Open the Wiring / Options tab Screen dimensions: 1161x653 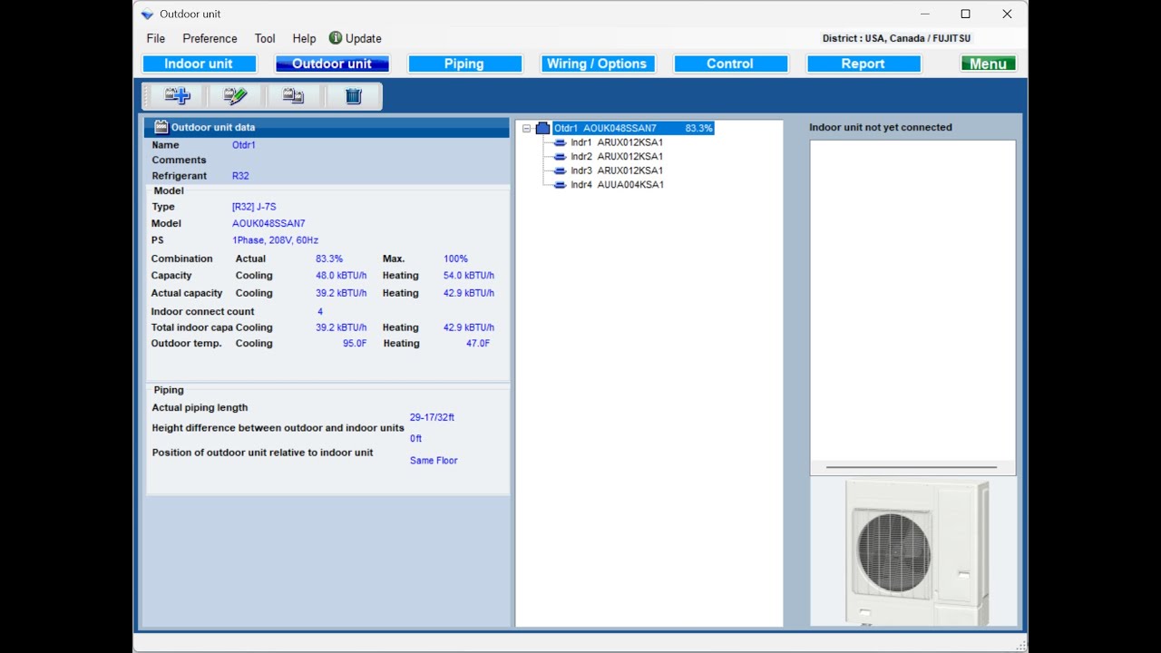(597, 63)
